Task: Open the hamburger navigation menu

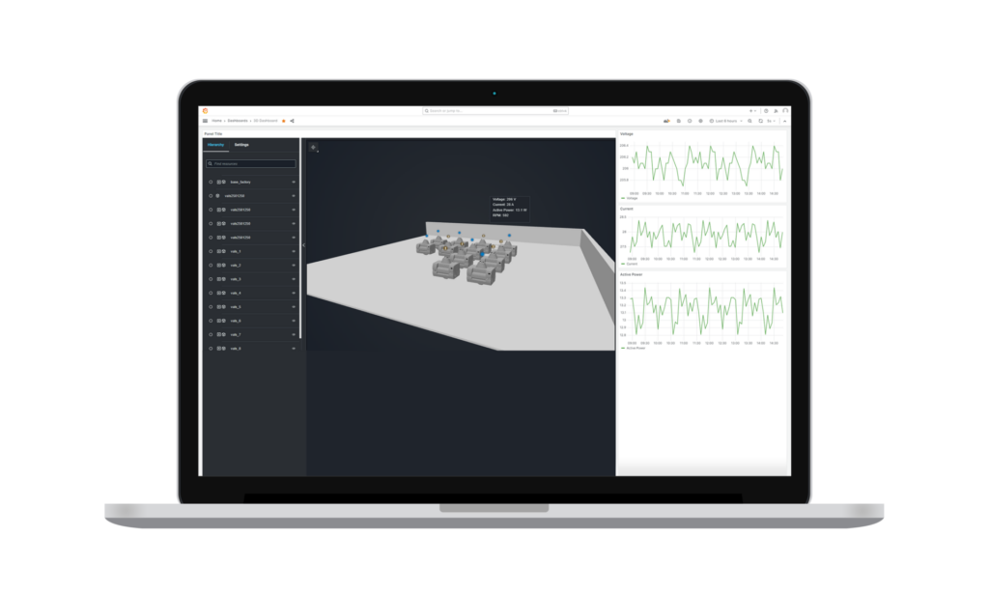Action: [x=205, y=121]
